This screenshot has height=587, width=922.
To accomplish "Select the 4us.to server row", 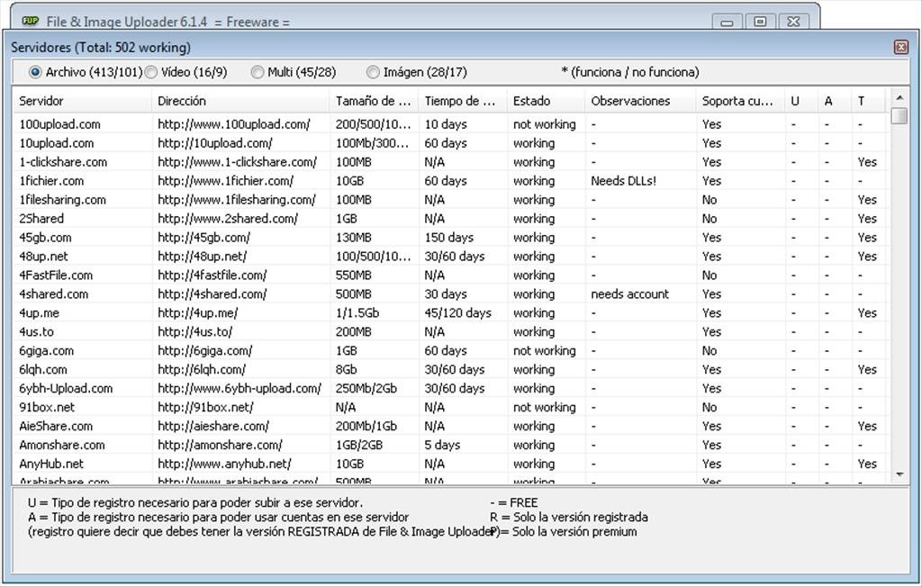I will (x=450, y=331).
